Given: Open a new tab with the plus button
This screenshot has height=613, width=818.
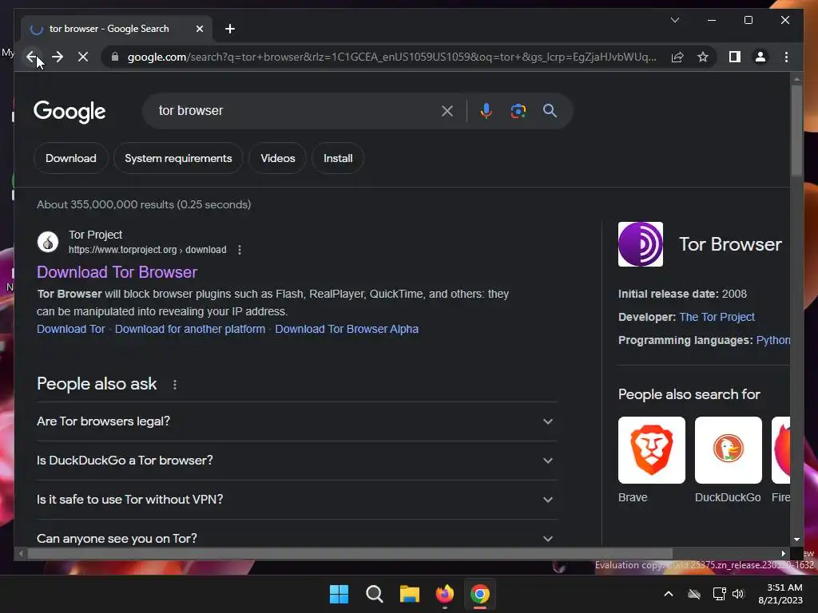Looking at the screenshot, I should pos(230,29).
